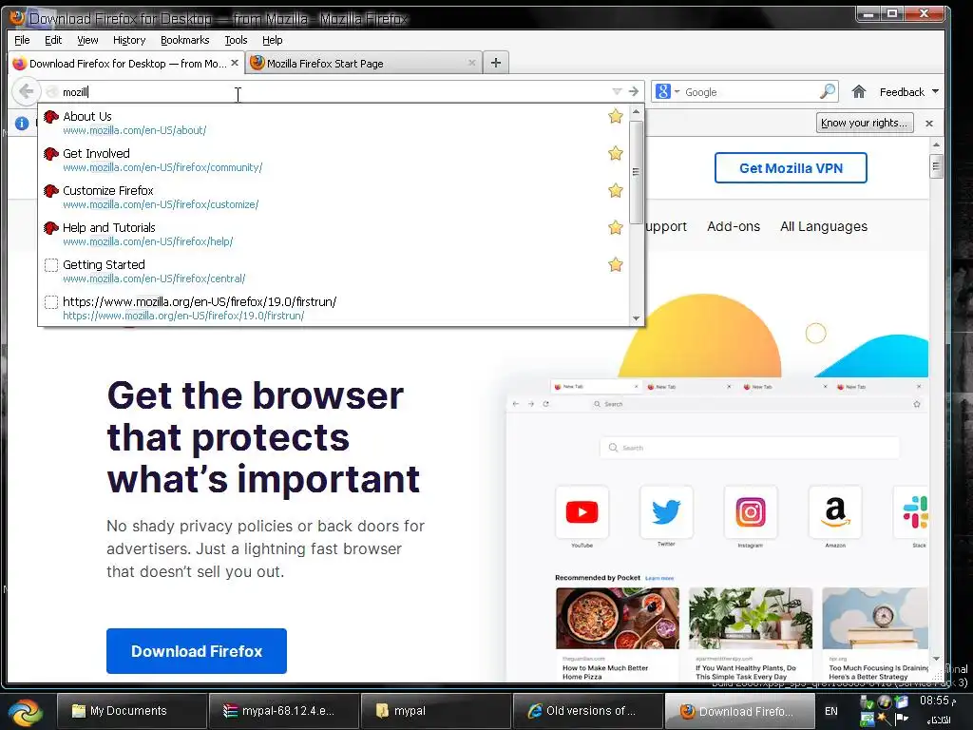This screenshot has height=730, width=973.
Task: Click the back arrow navigation button
Action: click(26, 92)
